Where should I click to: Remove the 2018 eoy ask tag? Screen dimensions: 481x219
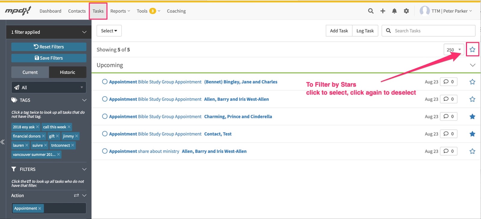click(x=37, y=127)
